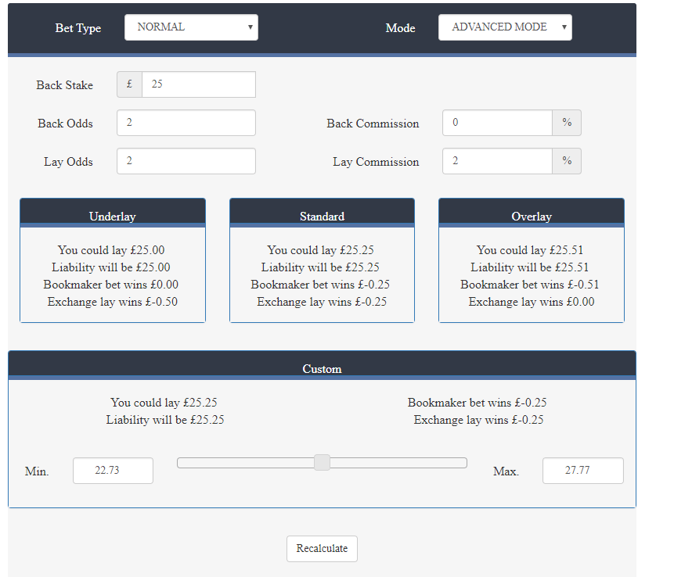674x577 pixels.
Task: Click the Standard panel header
Action: click(x=322, y=213)
